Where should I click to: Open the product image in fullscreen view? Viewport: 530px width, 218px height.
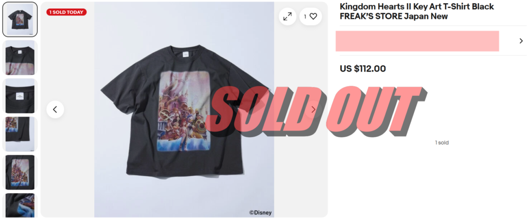288,16
